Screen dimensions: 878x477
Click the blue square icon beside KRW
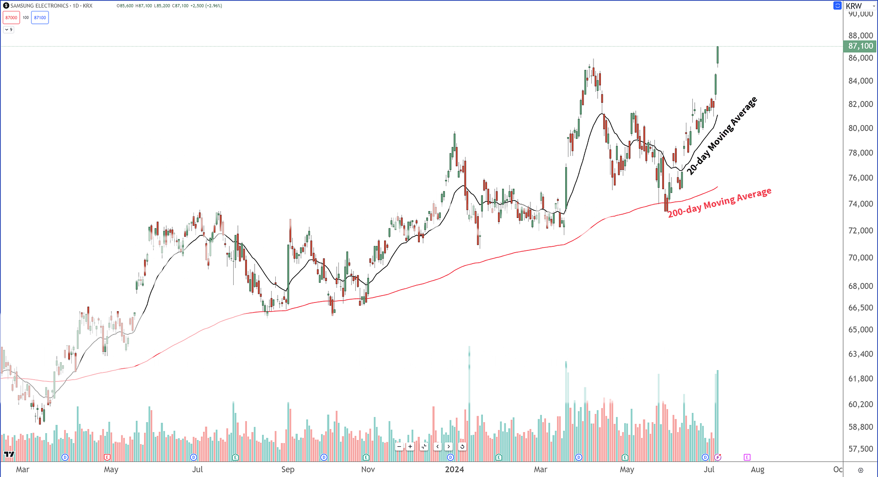tap(837, 6)
